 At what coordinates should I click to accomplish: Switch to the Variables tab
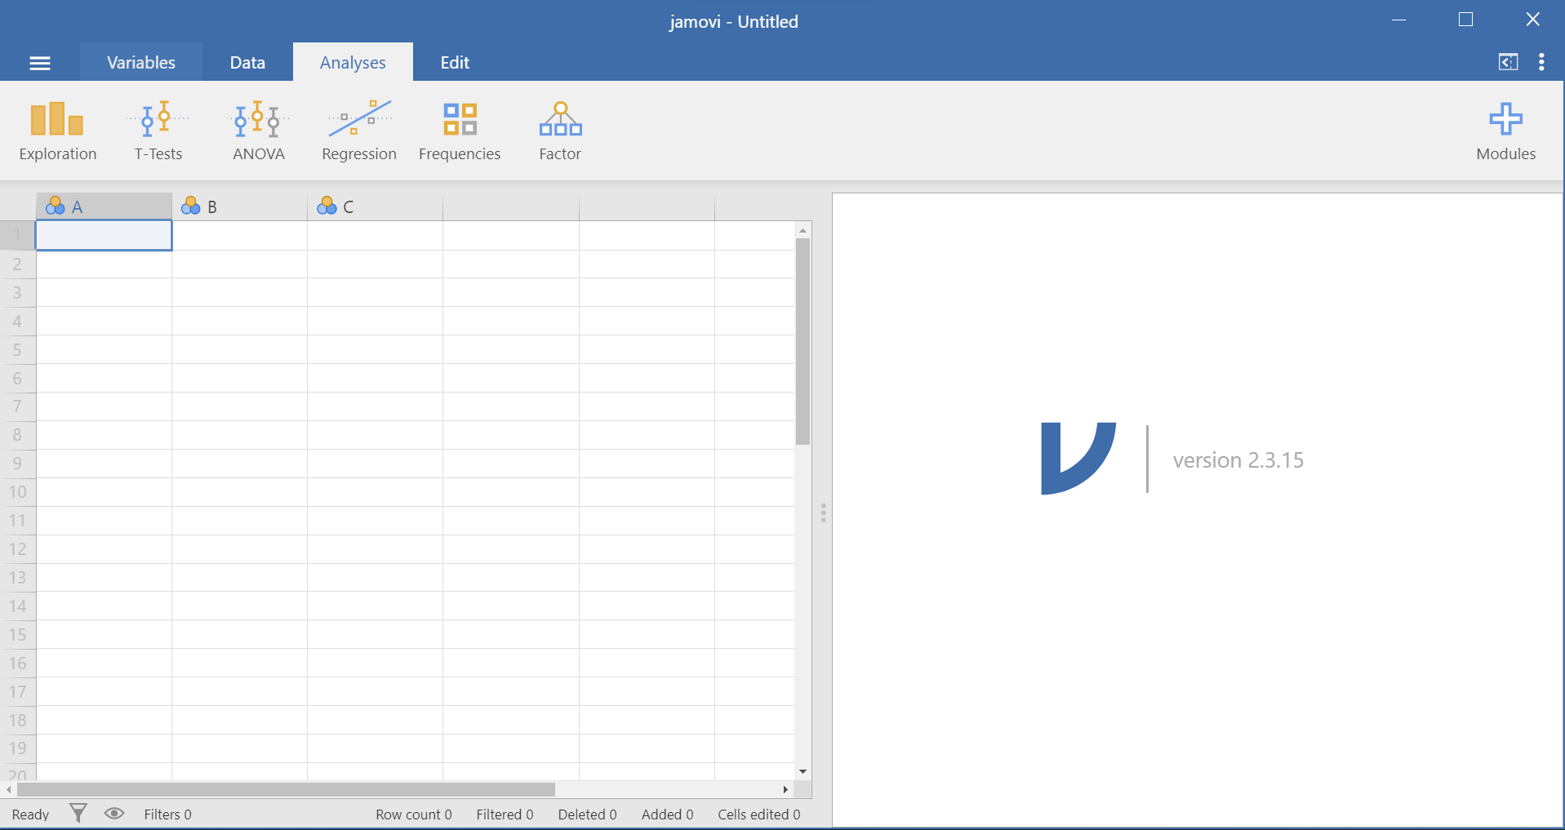click(140, 63)
